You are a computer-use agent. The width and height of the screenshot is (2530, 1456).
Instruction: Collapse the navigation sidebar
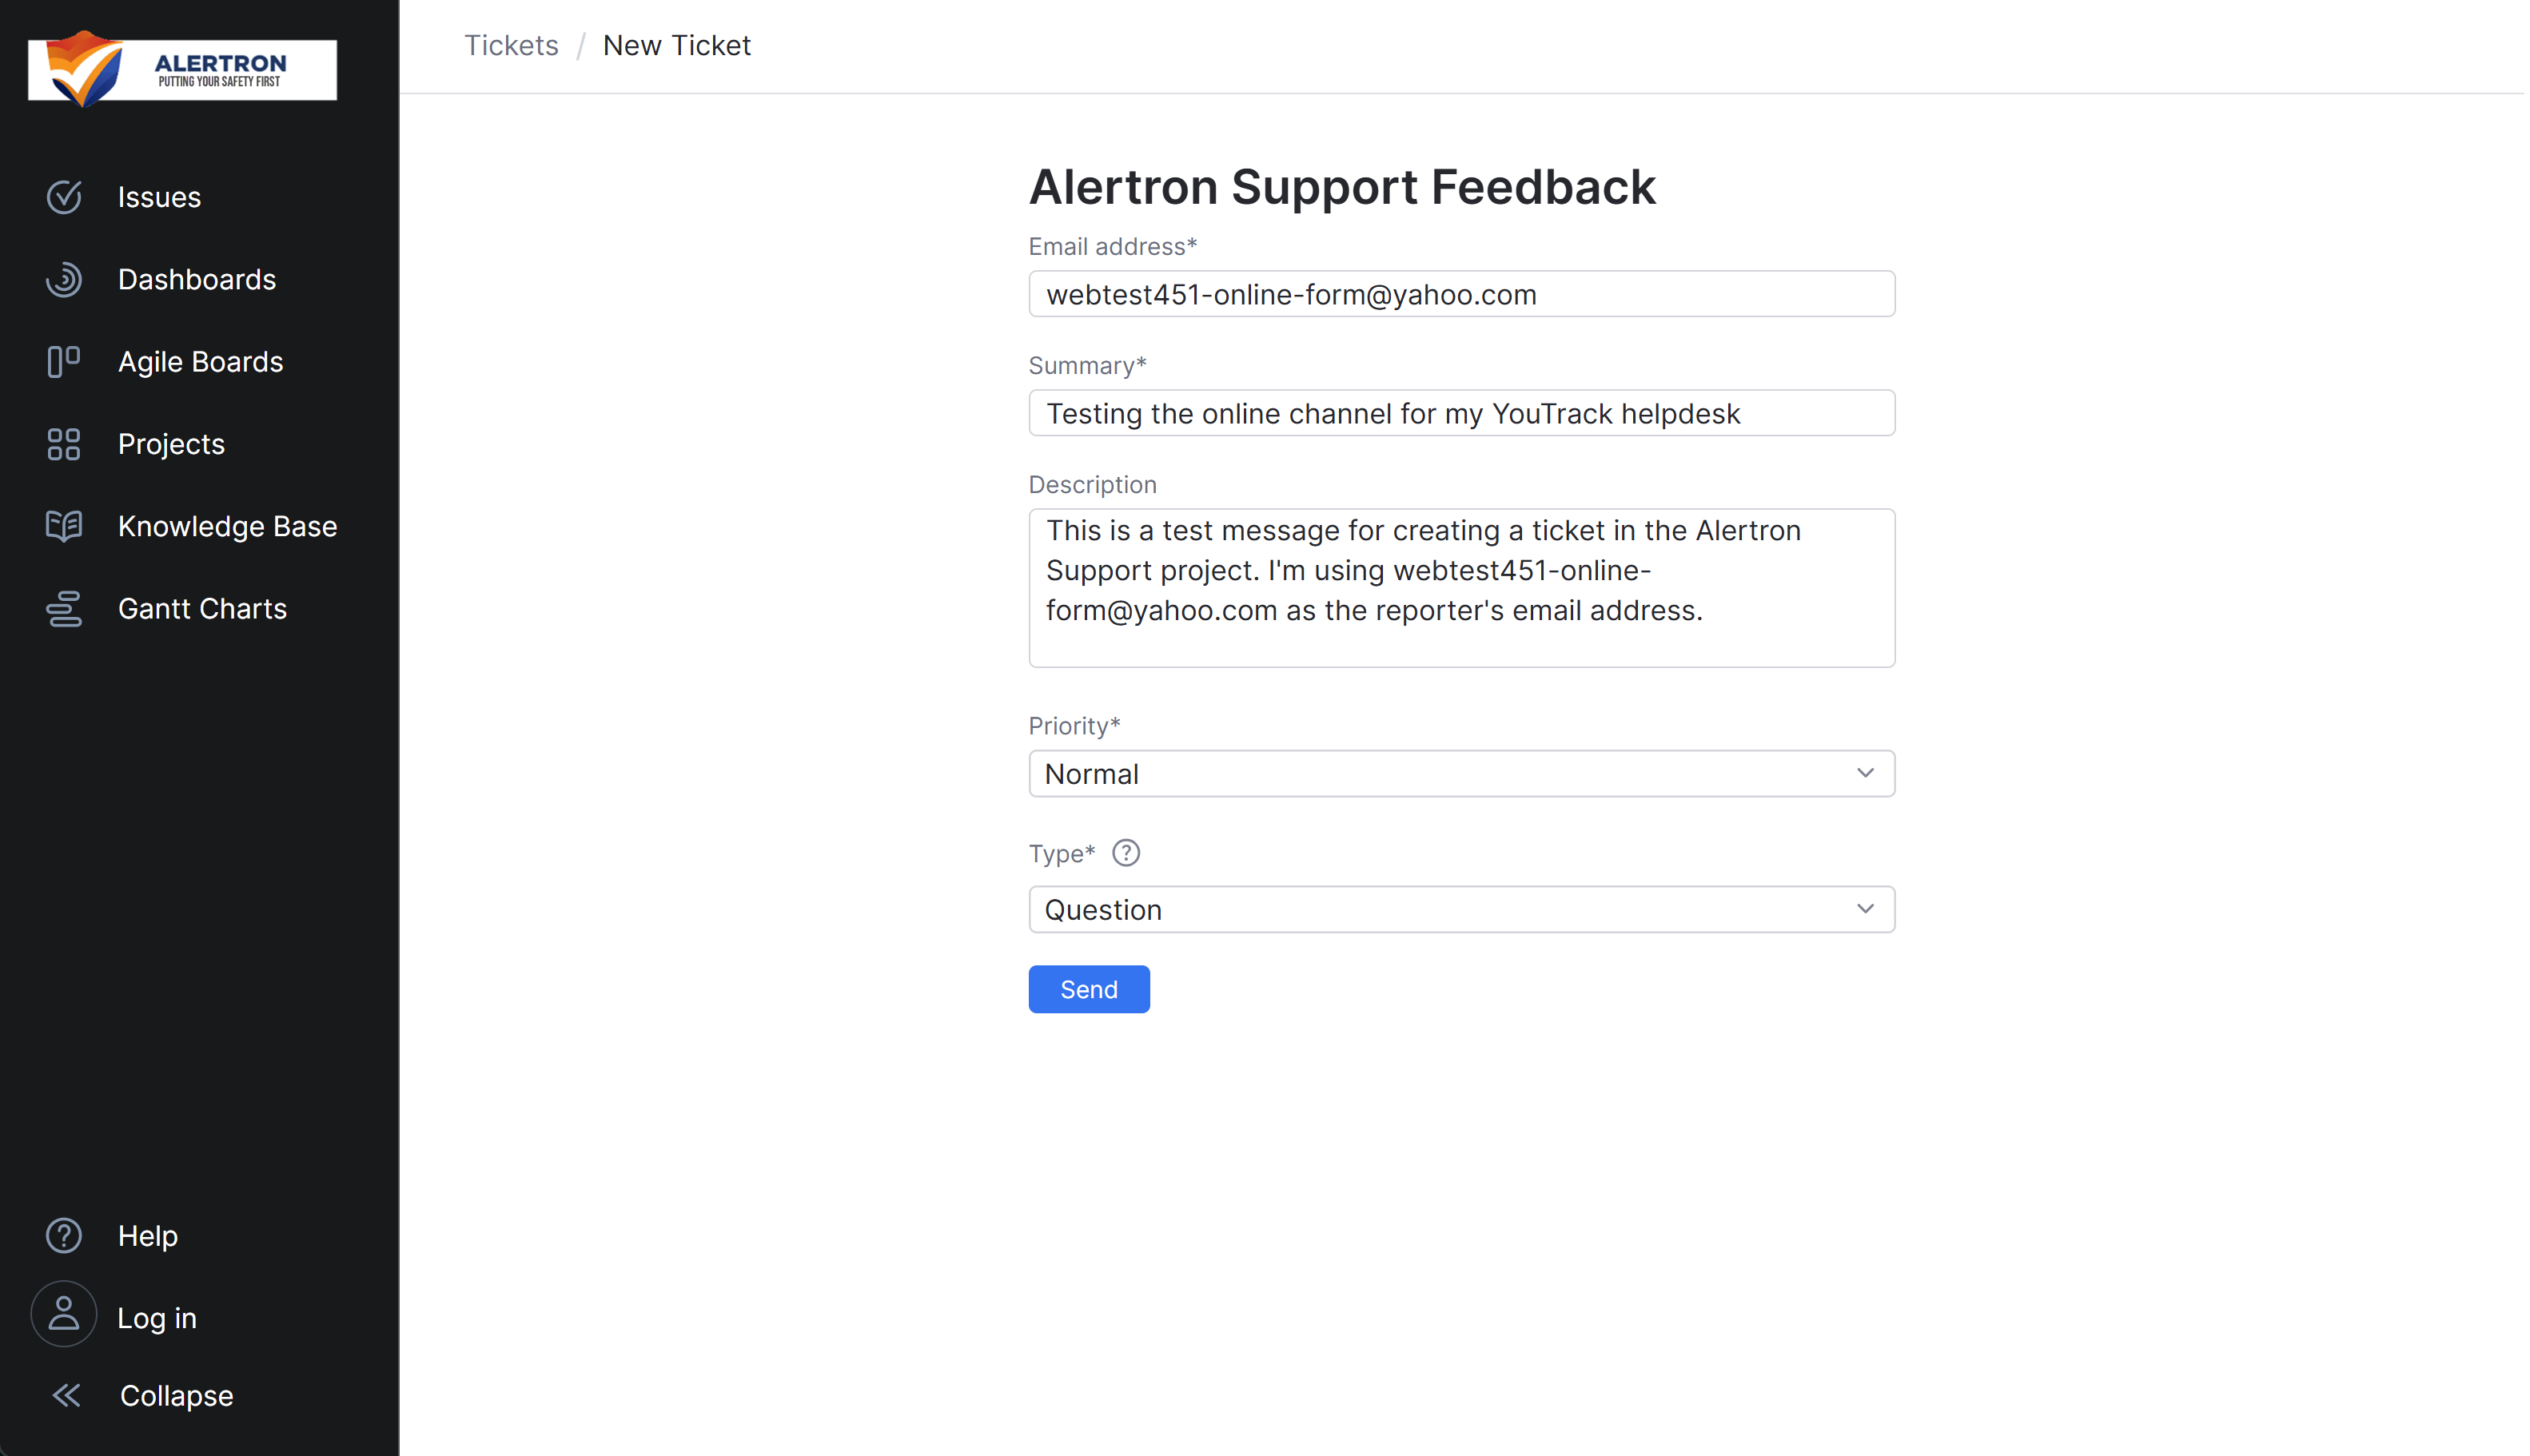tap(175, 1396)
